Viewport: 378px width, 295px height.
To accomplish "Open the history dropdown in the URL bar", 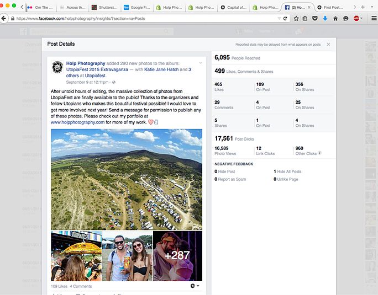I will point(279,19).
